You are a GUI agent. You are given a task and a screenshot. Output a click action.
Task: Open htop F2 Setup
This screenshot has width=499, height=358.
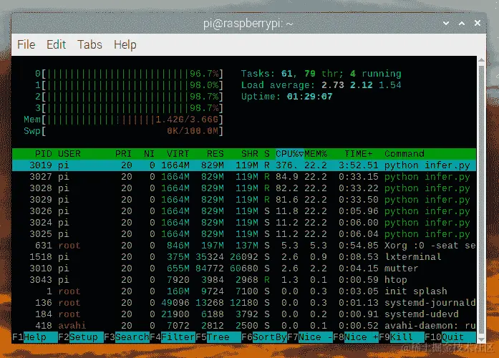[x=81, y=337]
